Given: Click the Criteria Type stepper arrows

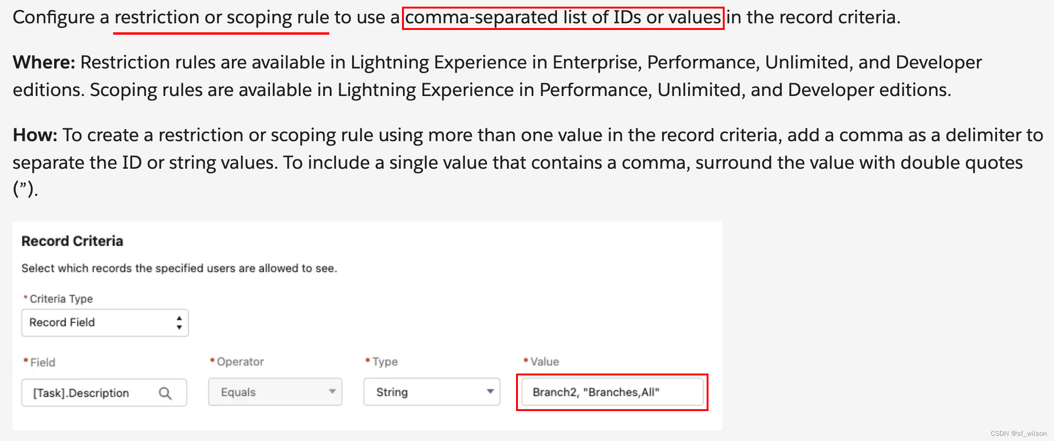Looking at the screenshot, I should click(x=179, y=323).
